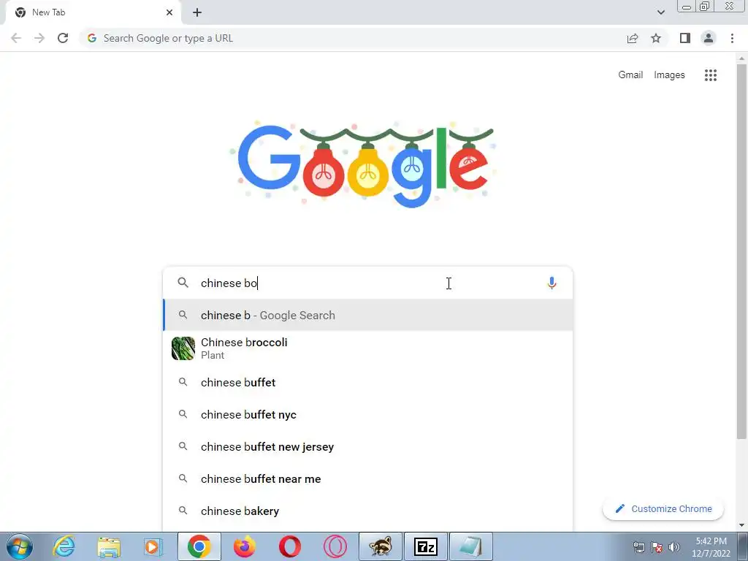This screenshot has width=748, height=561.
Task: Start voice search with the microphone icon
Action: 552,283
